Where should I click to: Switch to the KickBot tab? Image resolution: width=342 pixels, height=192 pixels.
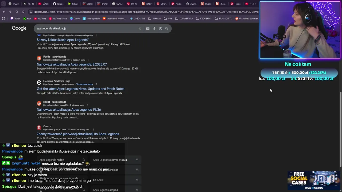(73, 4)
